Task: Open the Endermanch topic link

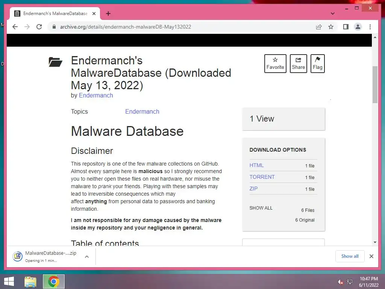Action: [x=142, y=111]
